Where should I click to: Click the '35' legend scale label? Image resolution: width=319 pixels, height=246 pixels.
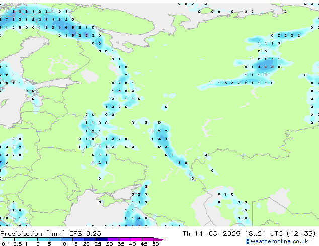(x=121, y=244)
